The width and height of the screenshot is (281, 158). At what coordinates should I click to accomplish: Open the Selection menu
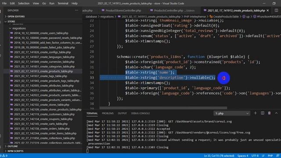point(24,3)
